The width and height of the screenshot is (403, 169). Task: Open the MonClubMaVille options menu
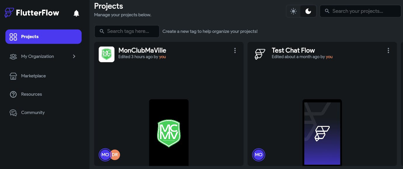tap(235, 50)
